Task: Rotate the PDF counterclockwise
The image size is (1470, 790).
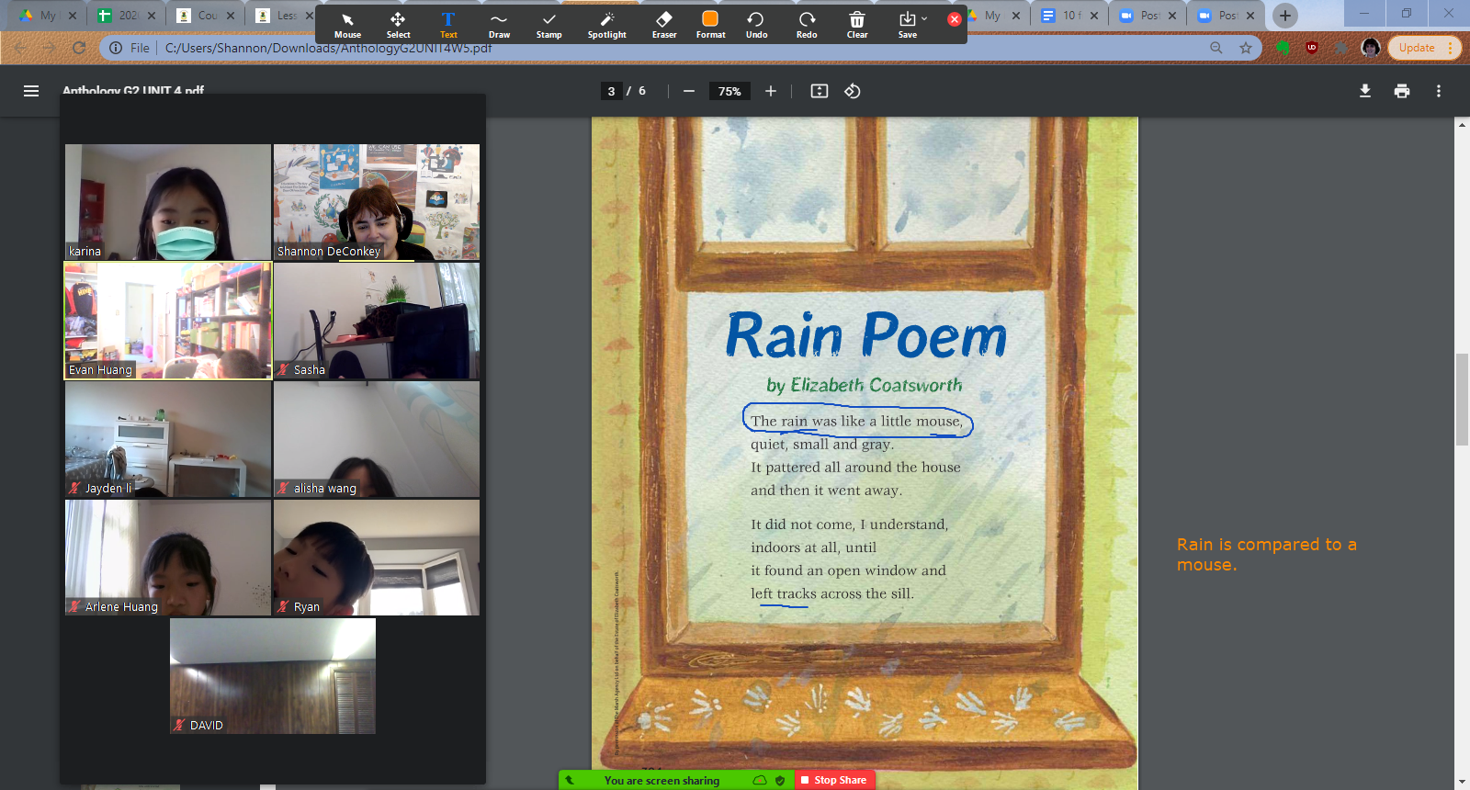Action: tap(853, 91)
